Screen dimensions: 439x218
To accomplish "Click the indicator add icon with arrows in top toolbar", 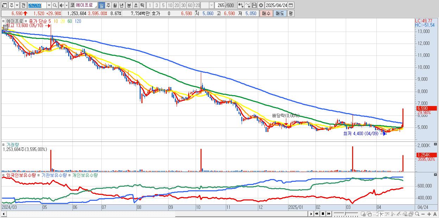I will click(241, 5).
